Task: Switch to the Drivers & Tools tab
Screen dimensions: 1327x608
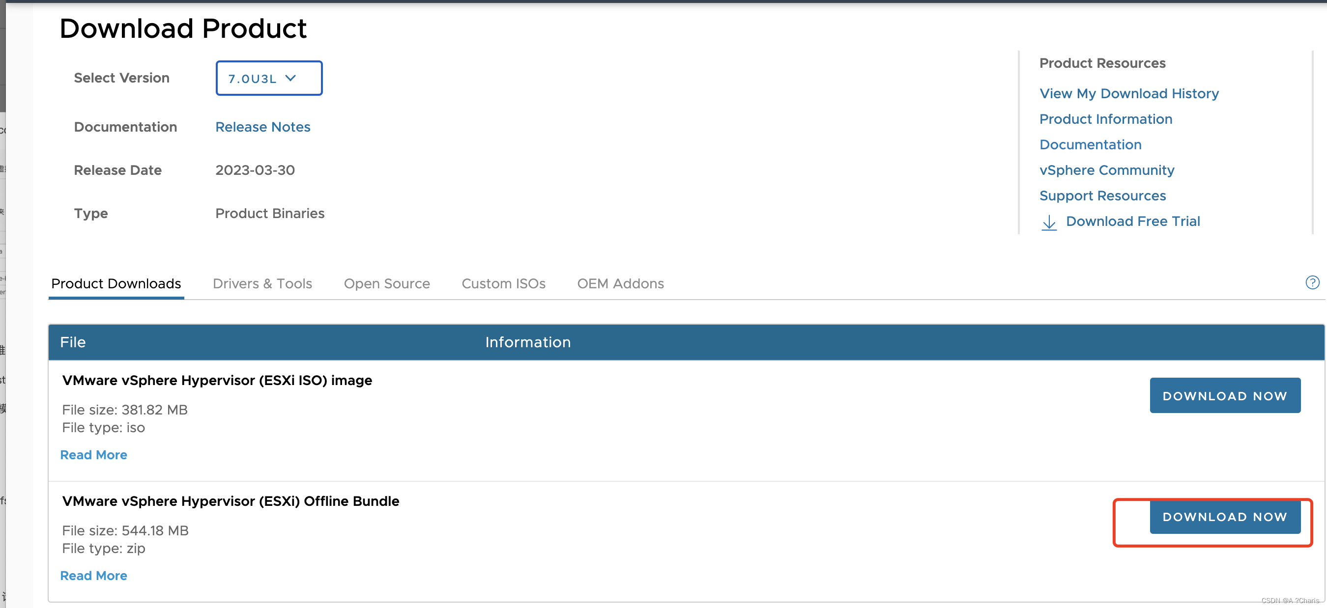Action: (x=262, y=284)
